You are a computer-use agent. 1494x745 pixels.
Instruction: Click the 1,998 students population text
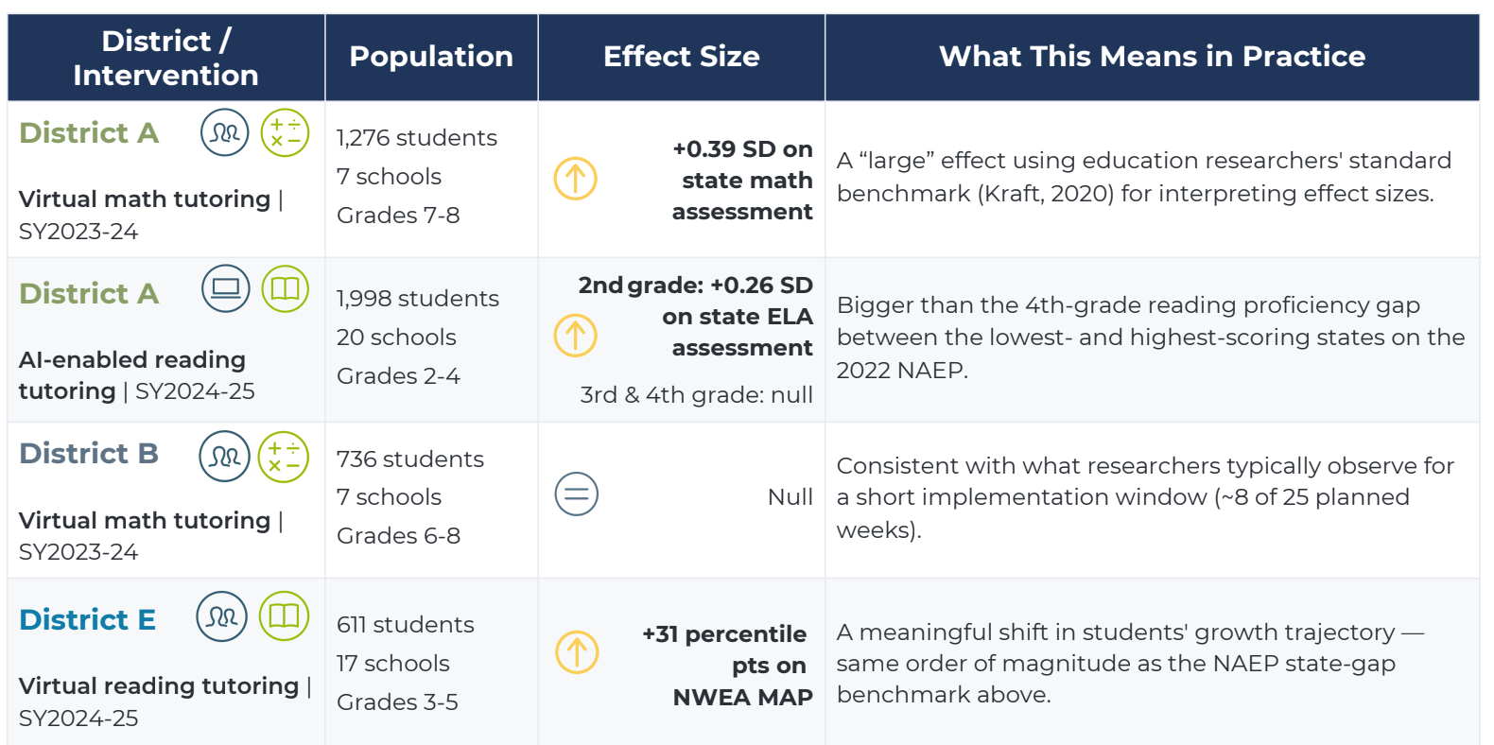click(x=418, y=299)
